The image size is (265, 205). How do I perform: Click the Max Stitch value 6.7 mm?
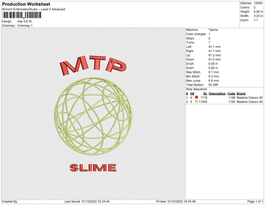pos(214,72)
